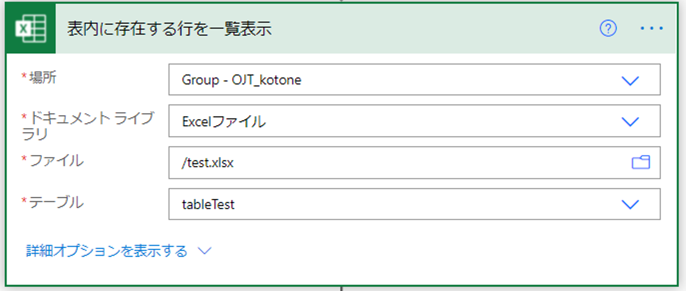Image resolution: width=686 pixels, height=291 pixels.
Task: Click the Group - OJT_kotone location value
Action: pos(242,80)
